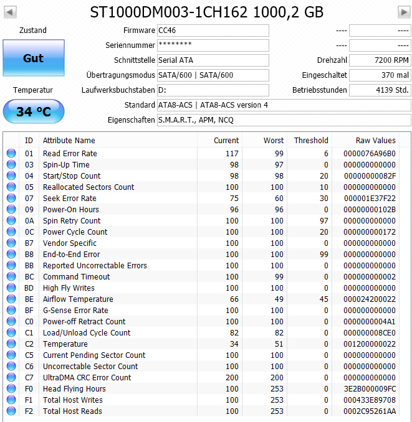Click status orb for Start/Stop Count
Viewport: 412px width, 422px height.
coord(11,176)
